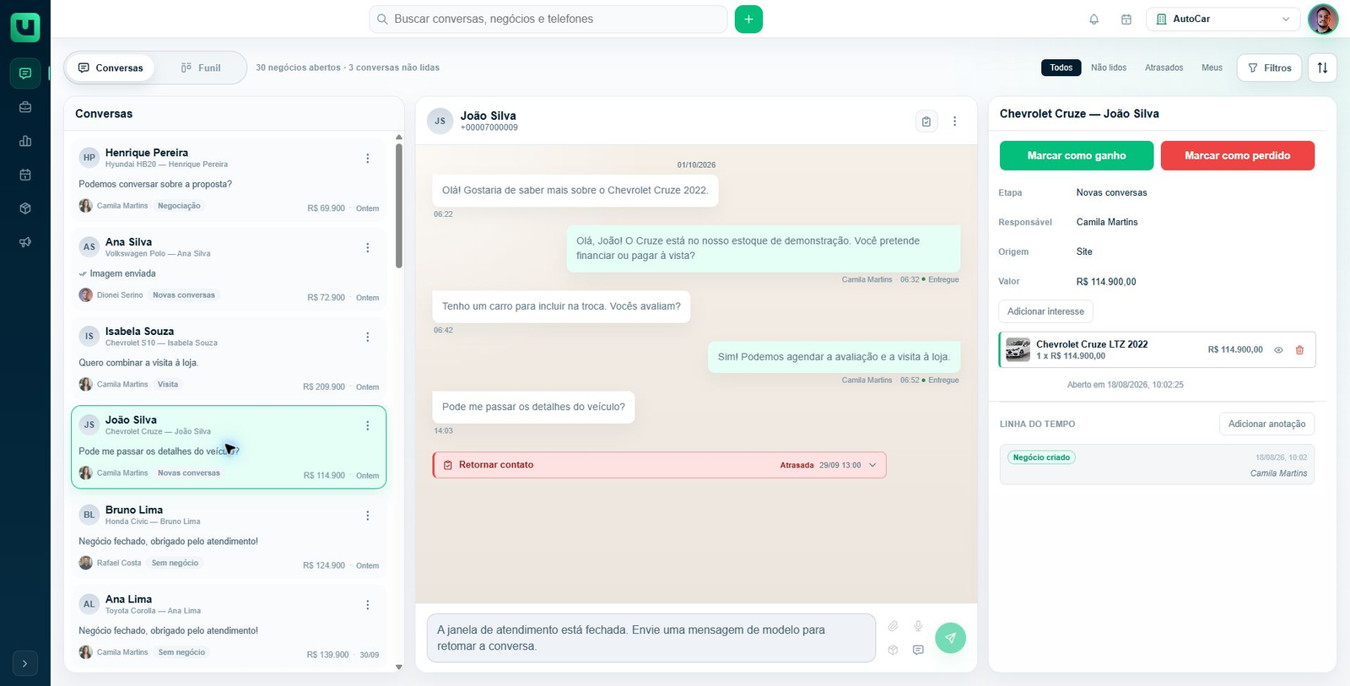Send the message with the paper plane button
Viewport: 1350px width, 686px height.
[950, 638]
